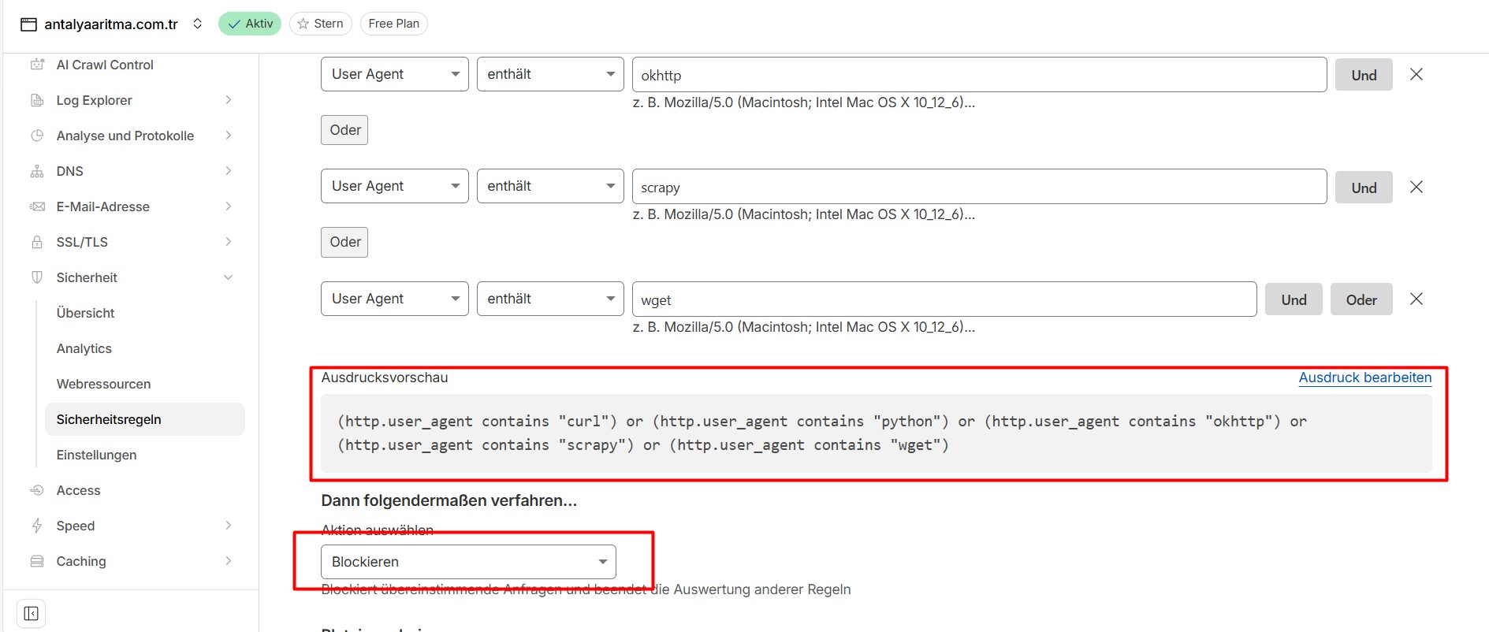
Task: Click the SSL/TLS padlock icon
Action: pos(37,242)
